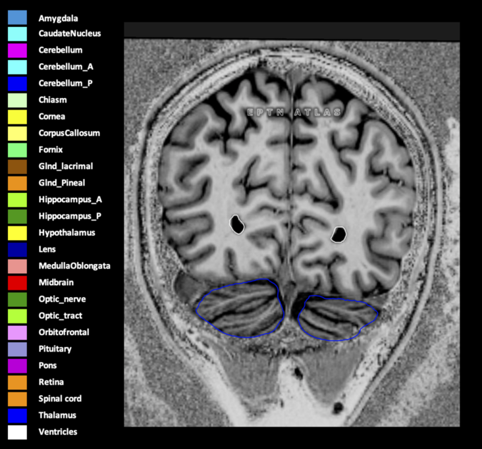The width and height of the screenshot is (482, 449).
Task: Select the "Glnd_lacrimal" label
Action: coord(66,166)
